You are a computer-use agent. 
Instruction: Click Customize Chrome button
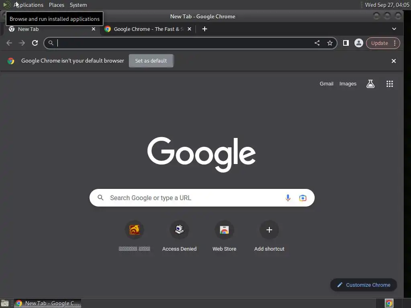coord(364,285)
